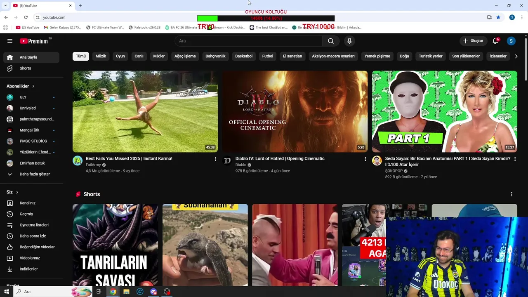Open the MangaTürk channel subscription
This screenshot has height=297, width=528.
[31, 130]
